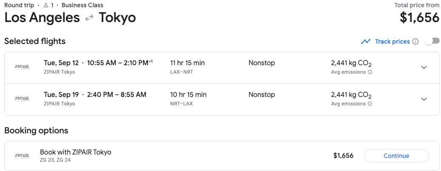Click the Sep 12 departure time row
Viewport: 441px width, 171px height.
[98, 63]
